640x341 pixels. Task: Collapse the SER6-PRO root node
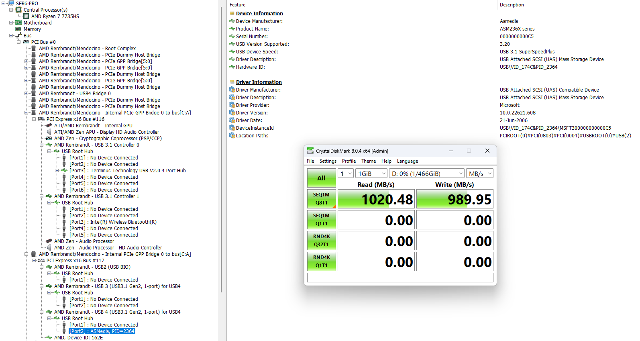click(x=4, y=3)
